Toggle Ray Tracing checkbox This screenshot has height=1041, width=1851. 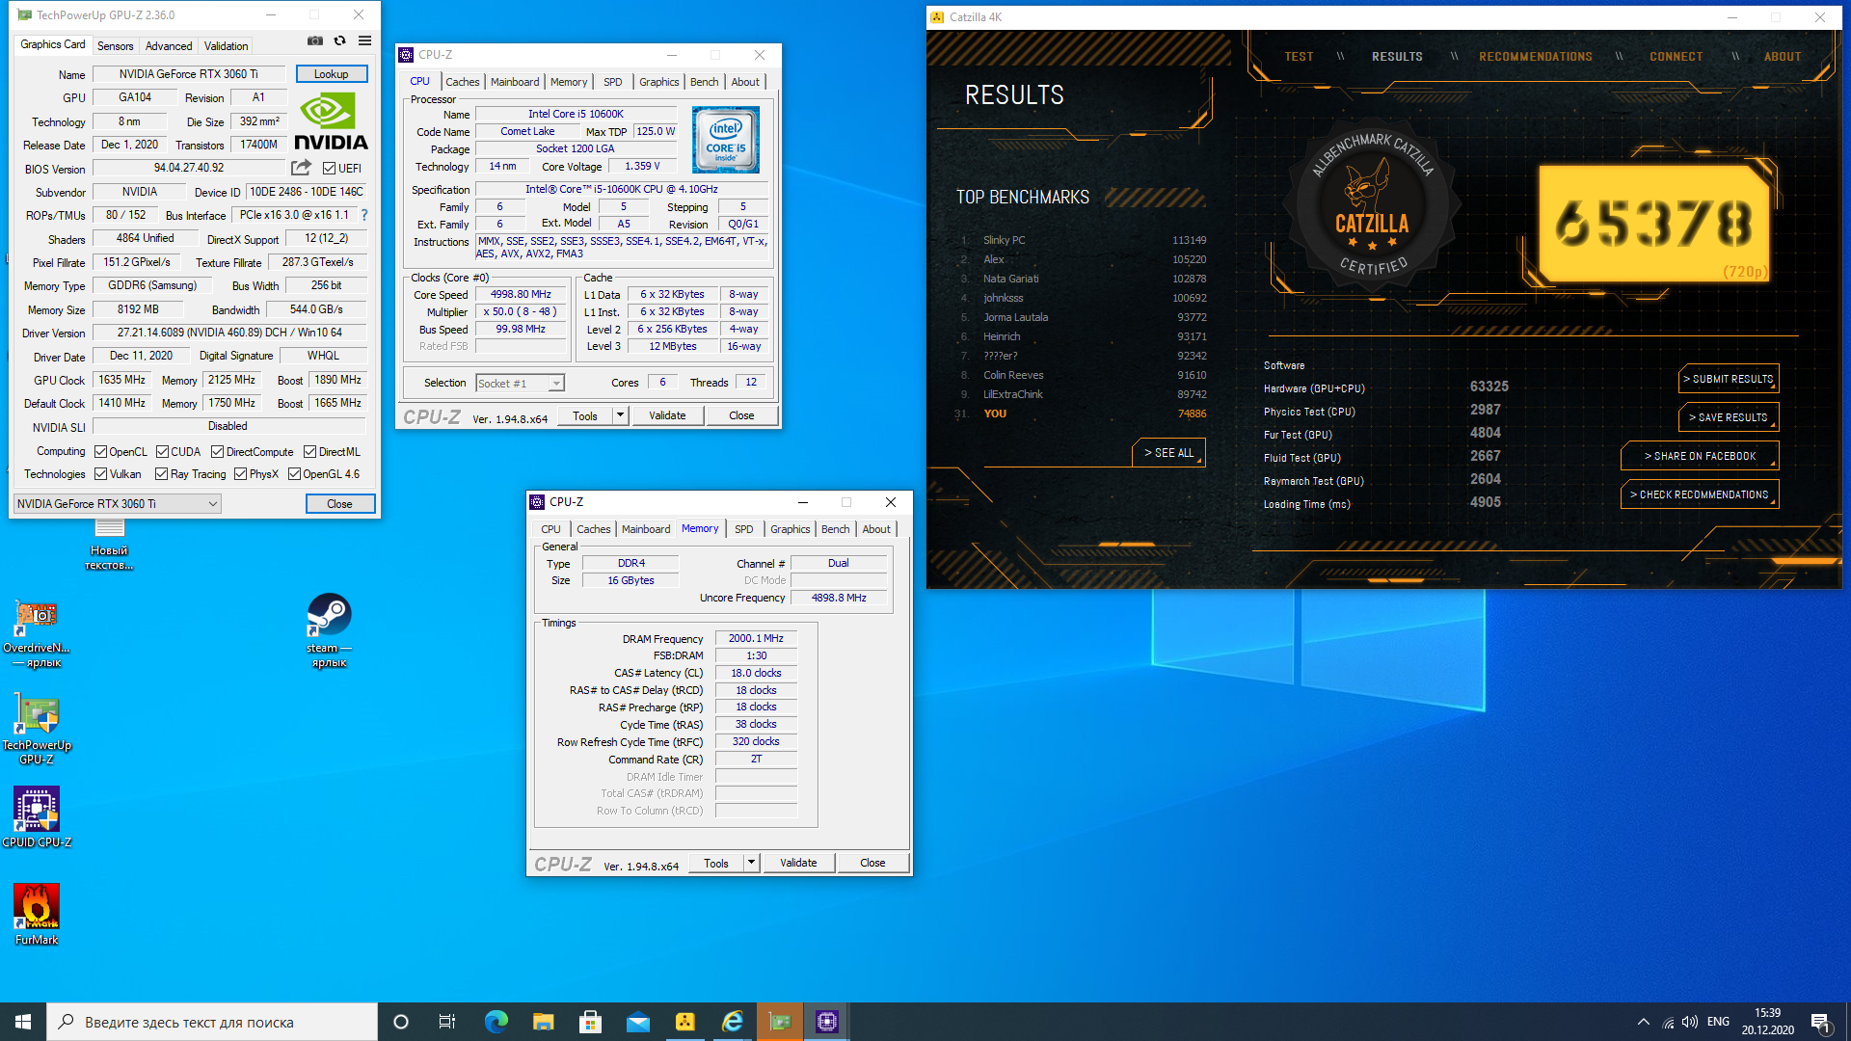pyautogui.click(x=161, y=474)
